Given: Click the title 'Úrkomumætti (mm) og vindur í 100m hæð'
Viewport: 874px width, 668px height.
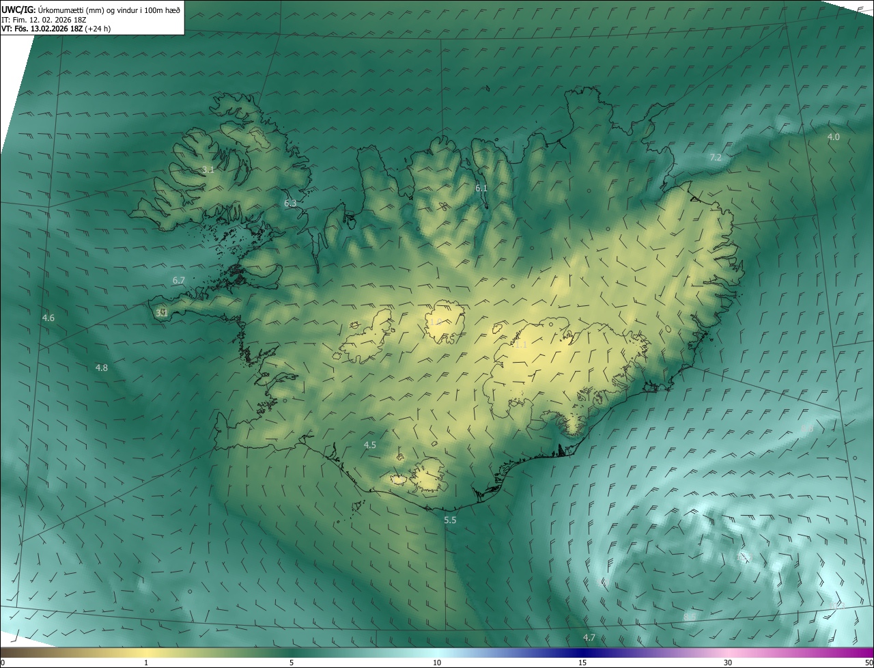Looking at the screenshot, I should pos(109,10).
